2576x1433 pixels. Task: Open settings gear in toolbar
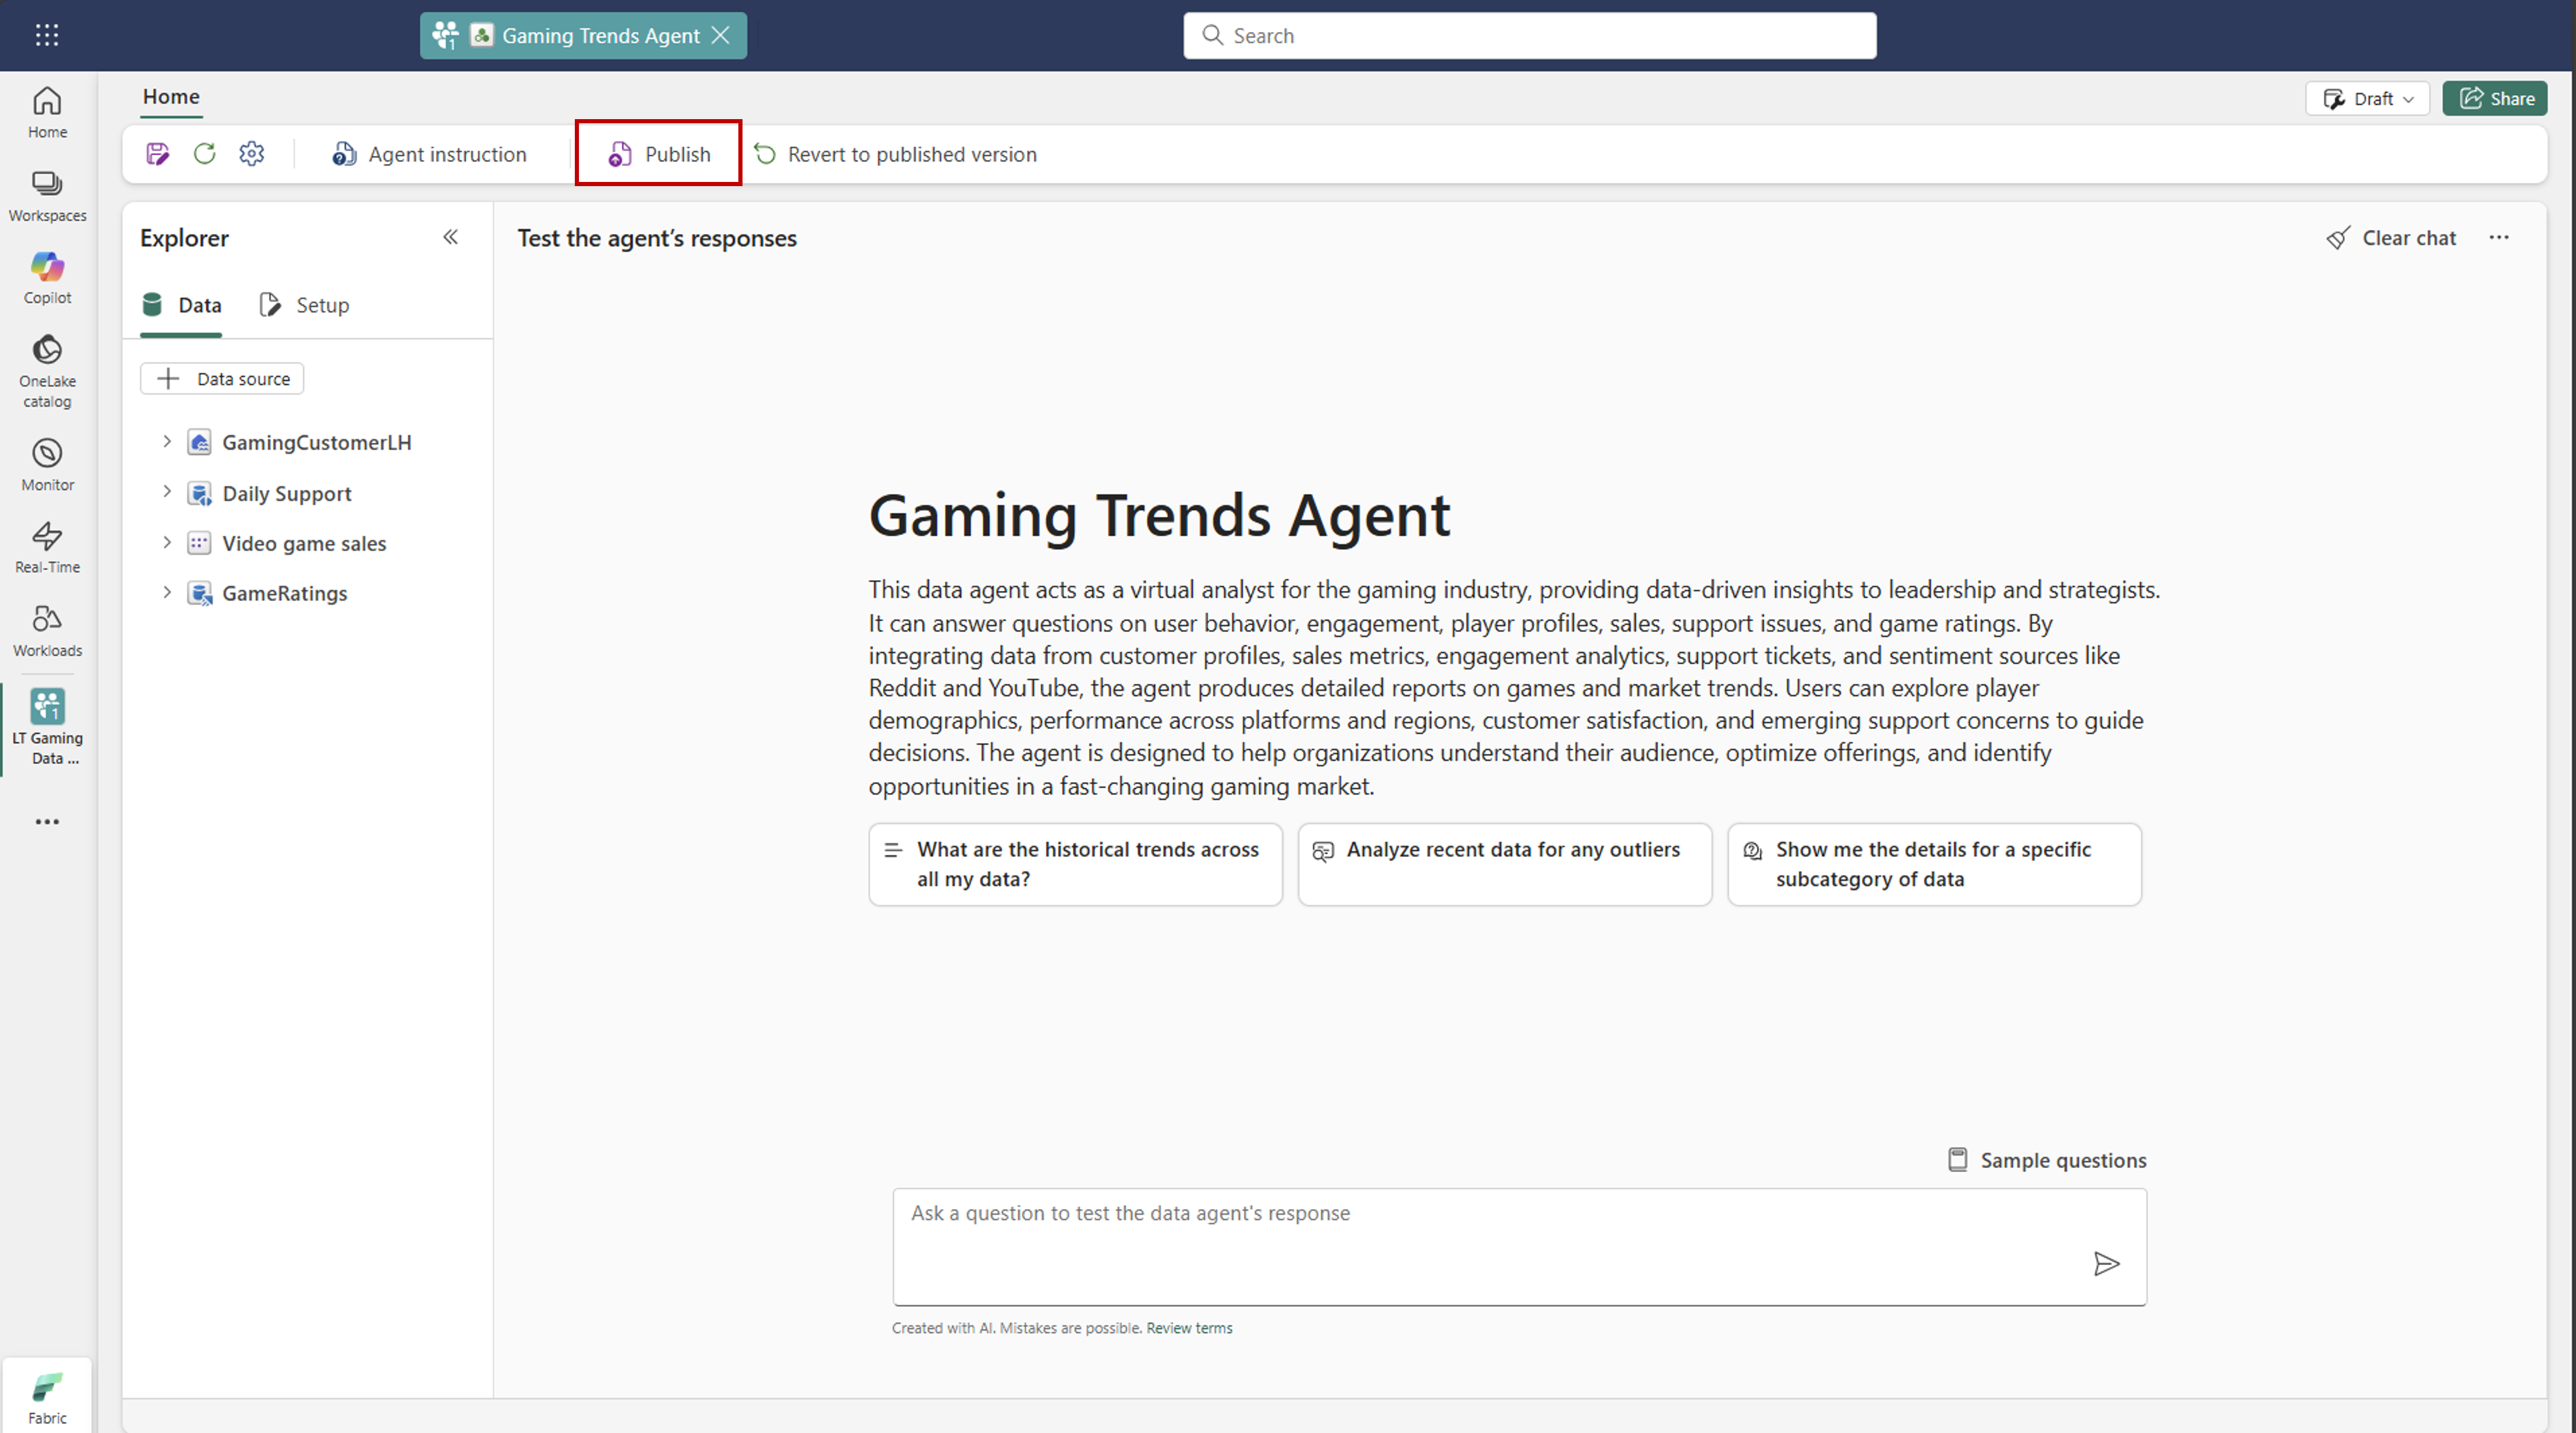252,154
